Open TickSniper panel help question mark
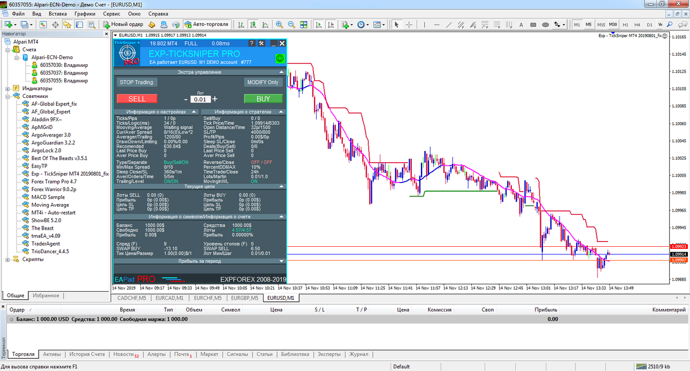This screenshot has height=371, width=690. 252,43
